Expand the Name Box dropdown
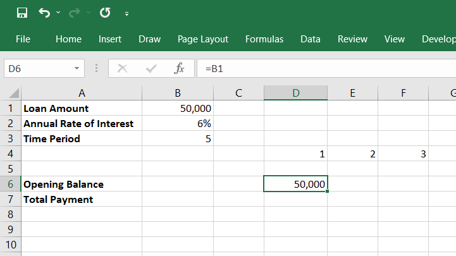The height and width of the screenshot is (256, 456). click(x=77, y=68)
